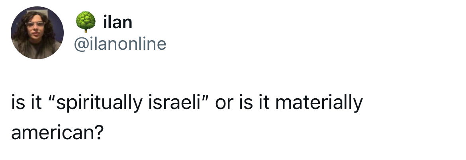This screenshot has width=466, height=160.
Task: Open ilan's round profile picture
Action: coord(37,33)
